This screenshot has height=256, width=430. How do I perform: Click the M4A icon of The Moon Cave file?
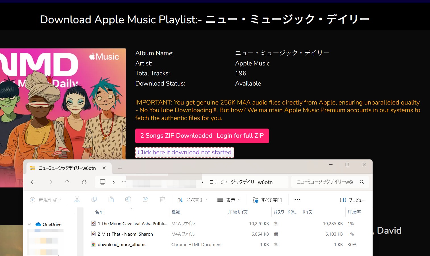coord(94,223)
